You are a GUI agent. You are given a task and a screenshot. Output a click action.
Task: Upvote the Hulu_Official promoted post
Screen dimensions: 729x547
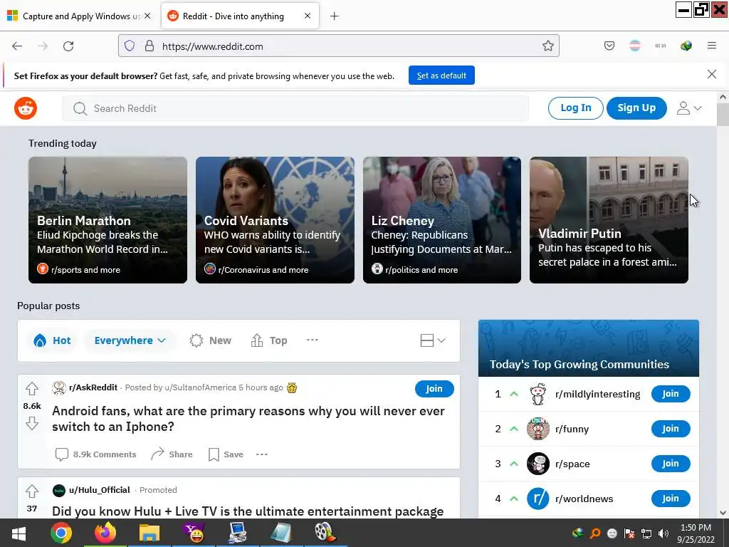point(32,491)
